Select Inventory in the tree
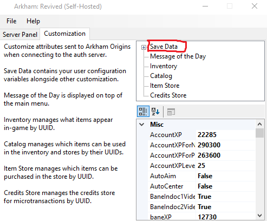Viewport: 267px width, 221px height. pos(164,66)
